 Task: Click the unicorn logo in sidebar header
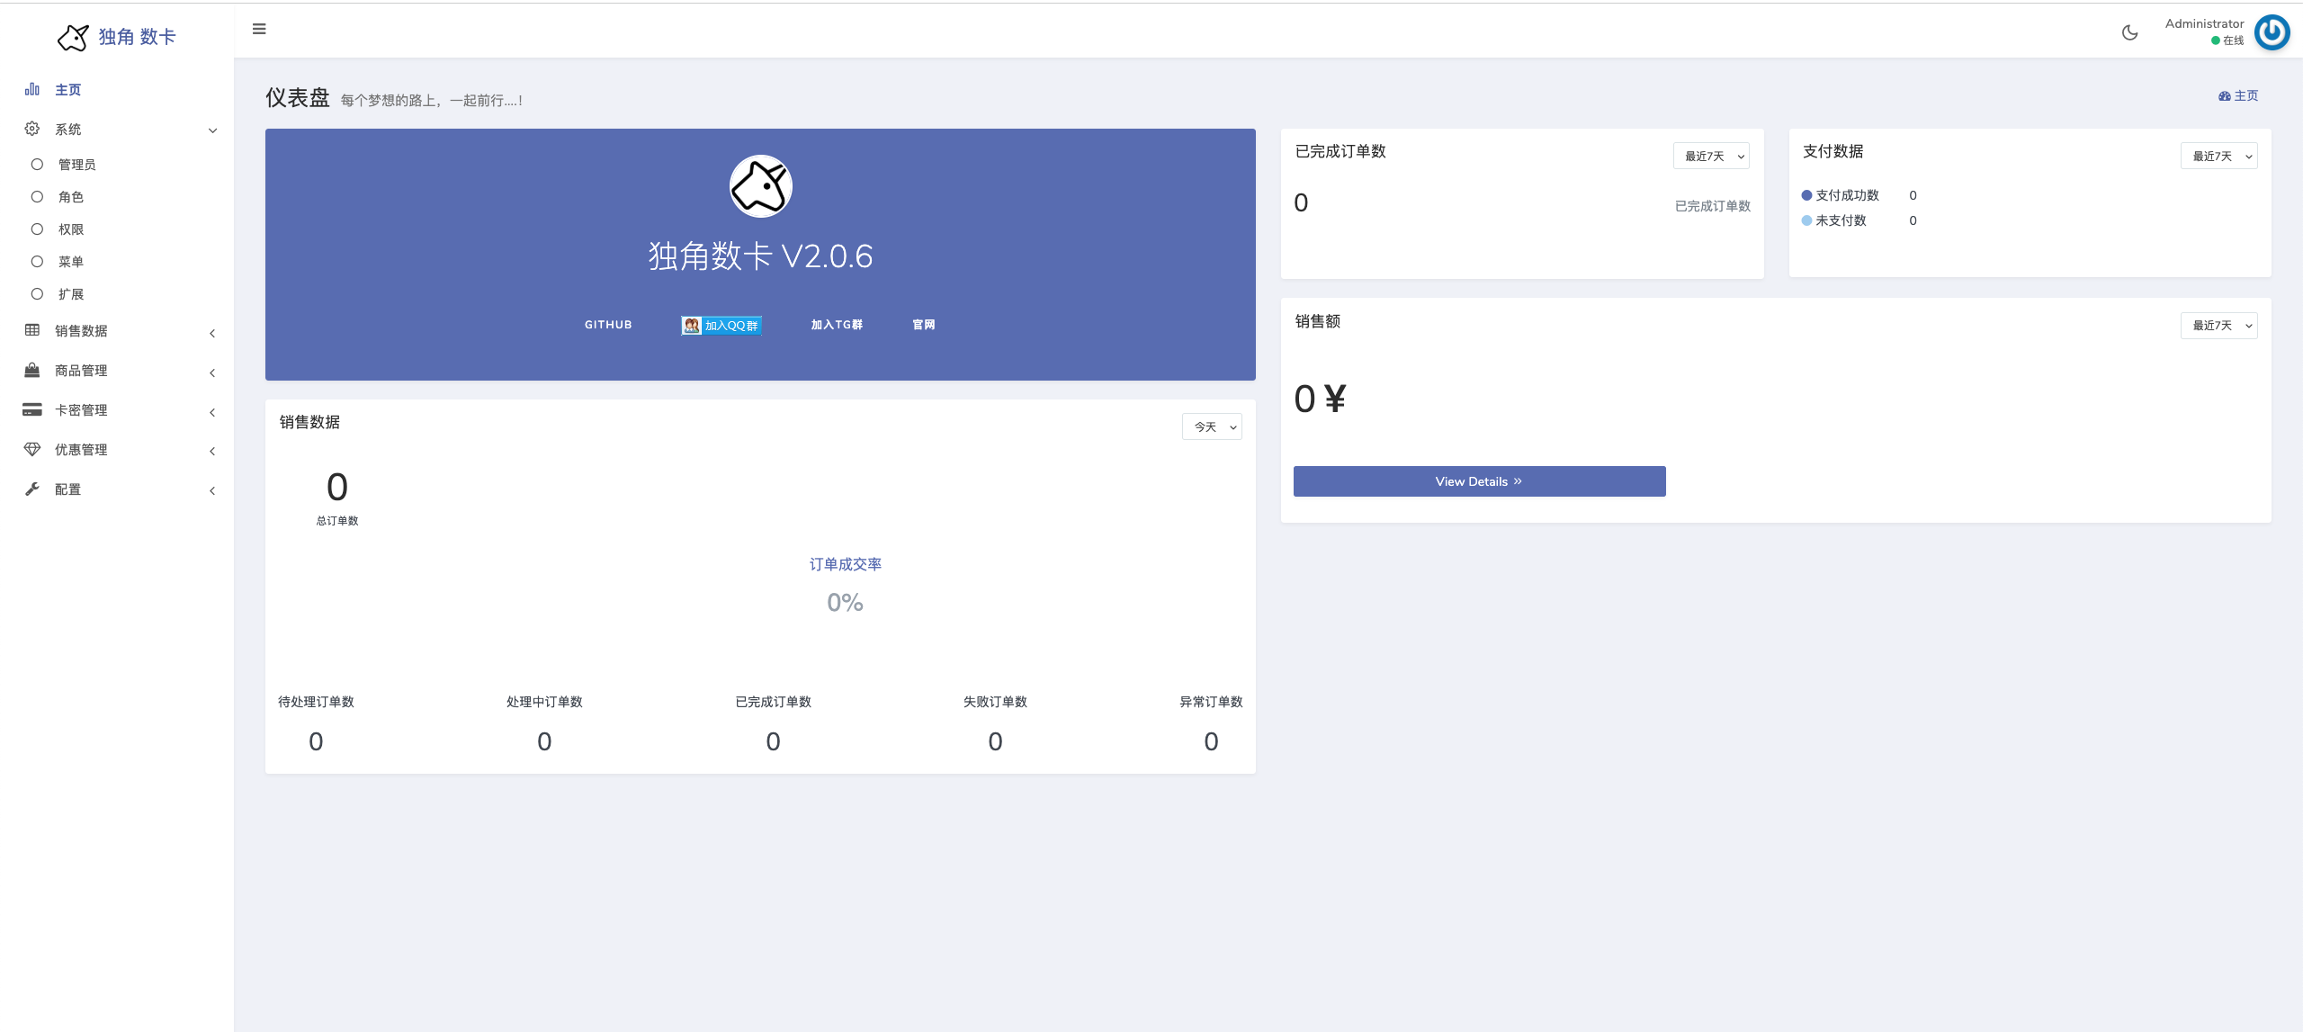(x=73, y=37)
